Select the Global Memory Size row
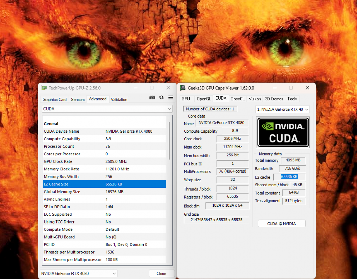Screen dimensions: 357x279 (104, 192)
